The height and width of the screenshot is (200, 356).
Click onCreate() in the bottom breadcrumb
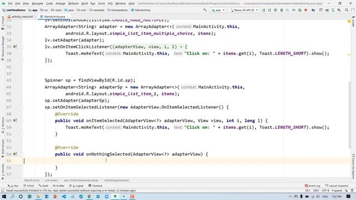click(x=52, y=180)
